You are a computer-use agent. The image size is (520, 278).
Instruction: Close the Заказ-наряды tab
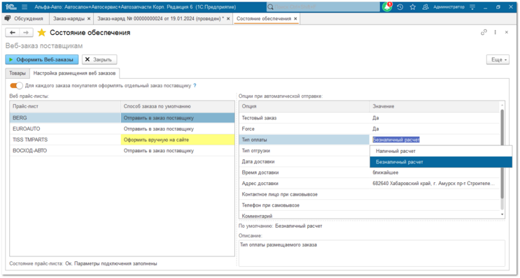point(89,19)
